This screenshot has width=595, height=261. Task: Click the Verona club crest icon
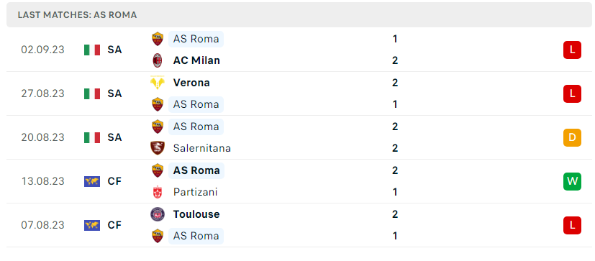[x=157, y=83]
